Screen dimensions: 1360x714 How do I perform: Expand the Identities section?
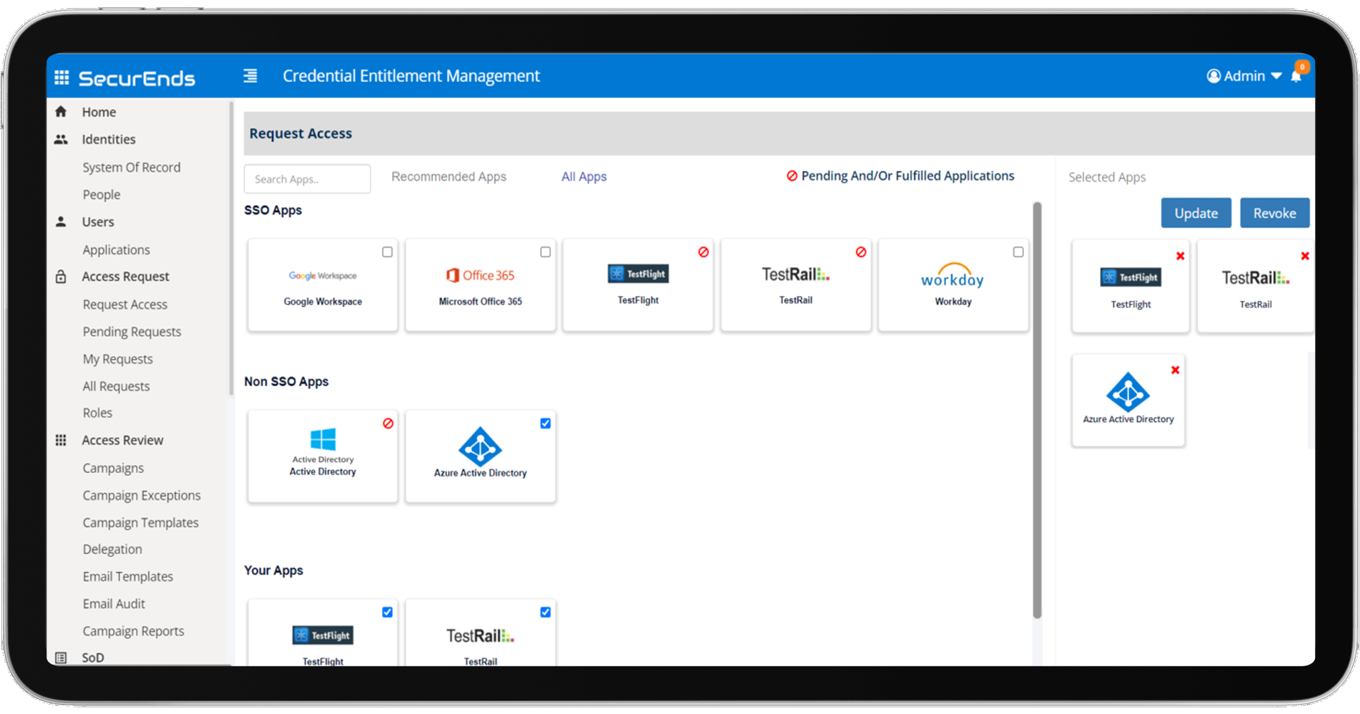(108, 139)
